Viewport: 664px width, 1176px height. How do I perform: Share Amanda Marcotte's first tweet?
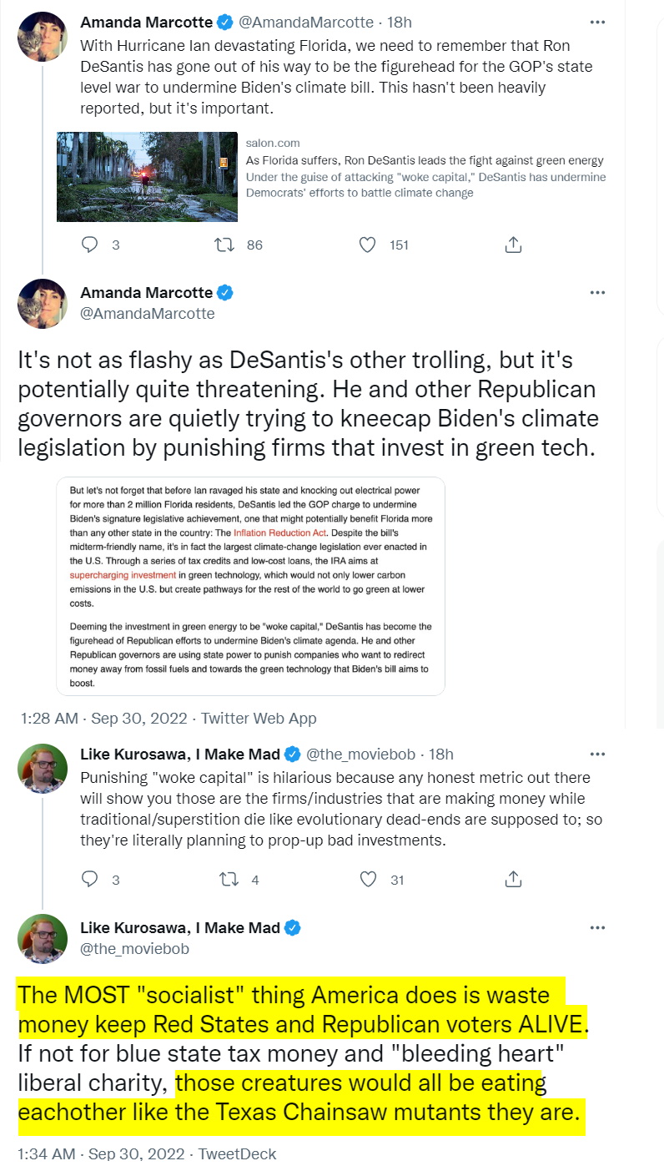[514, 245]
